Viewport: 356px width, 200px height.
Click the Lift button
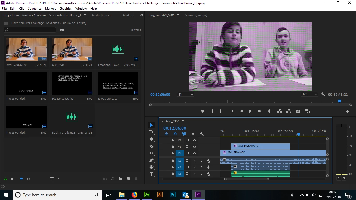(280, 111)
